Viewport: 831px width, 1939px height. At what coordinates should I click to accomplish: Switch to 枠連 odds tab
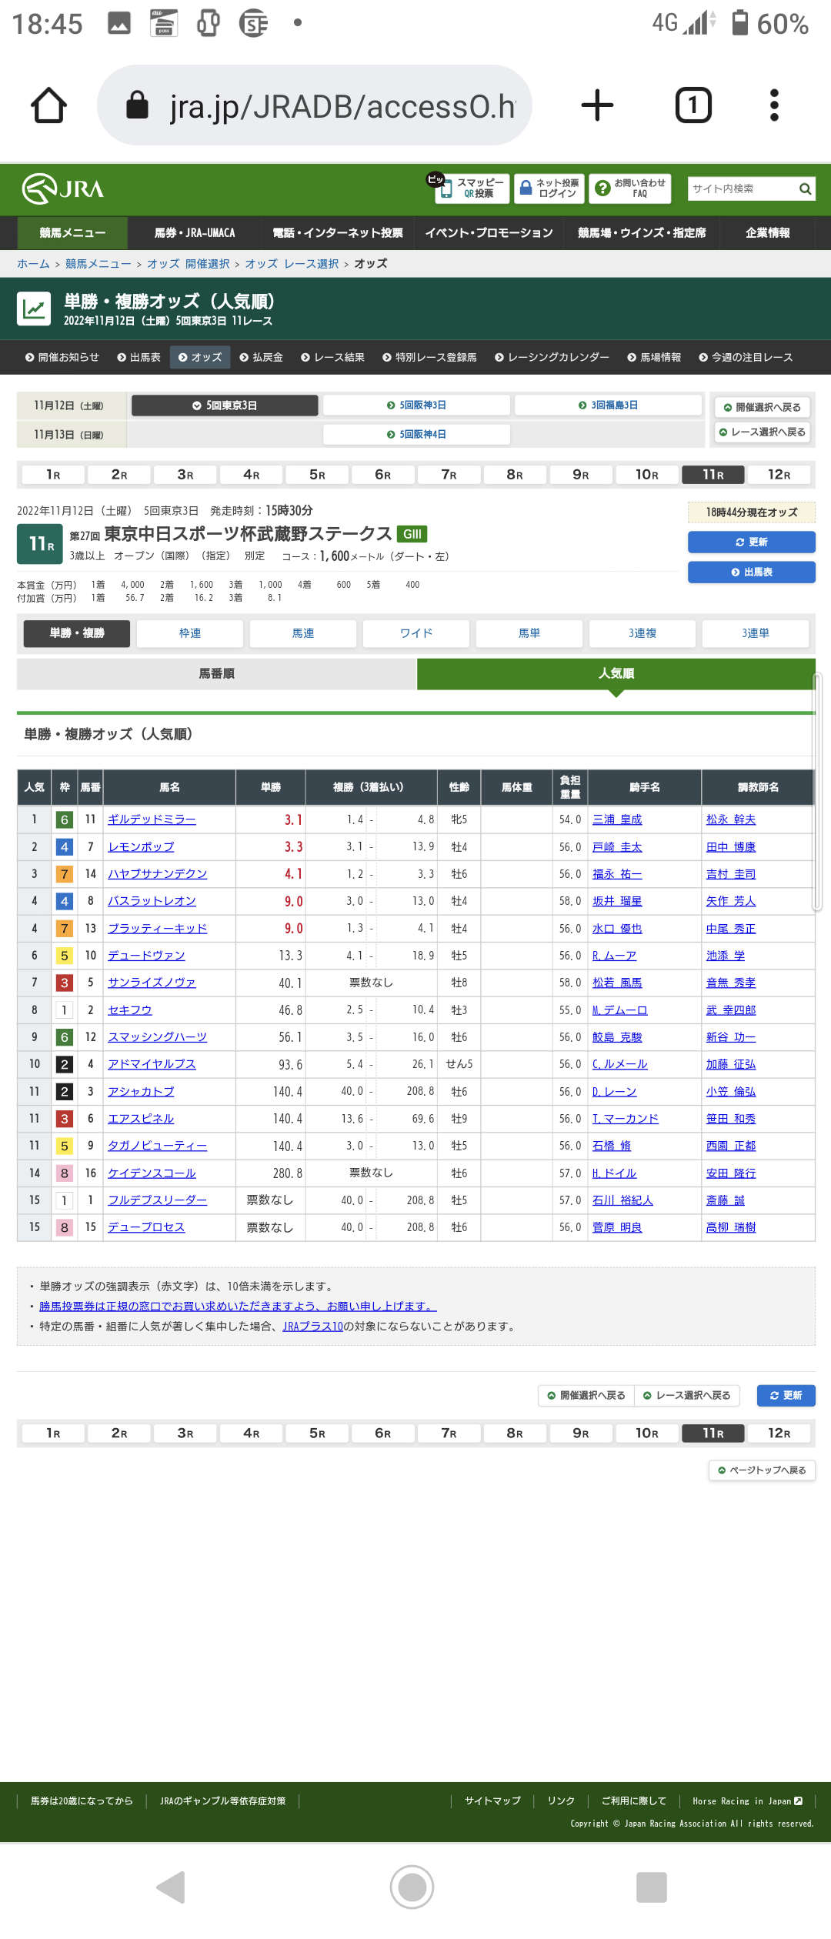point(190,633)
